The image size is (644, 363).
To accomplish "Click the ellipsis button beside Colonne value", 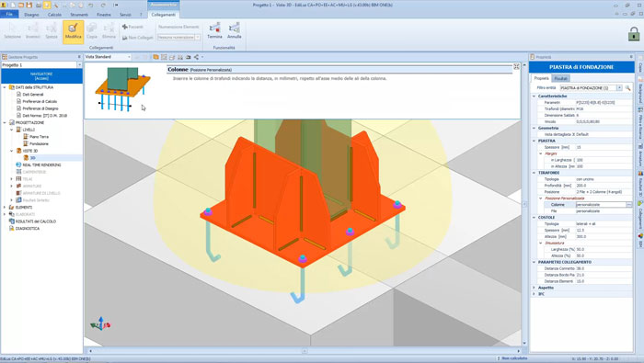I will point(628,204).
